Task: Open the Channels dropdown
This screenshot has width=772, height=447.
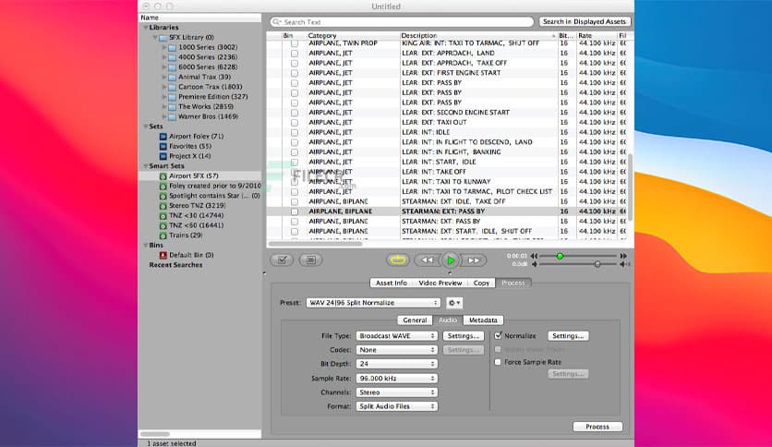Action: (x=397, y=393)
